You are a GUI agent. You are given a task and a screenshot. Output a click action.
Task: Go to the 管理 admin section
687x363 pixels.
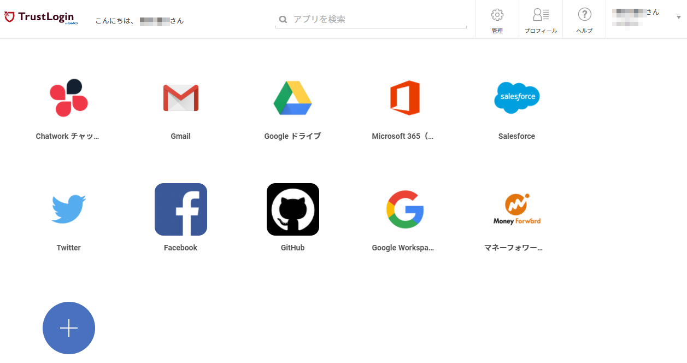pos(497,19)
